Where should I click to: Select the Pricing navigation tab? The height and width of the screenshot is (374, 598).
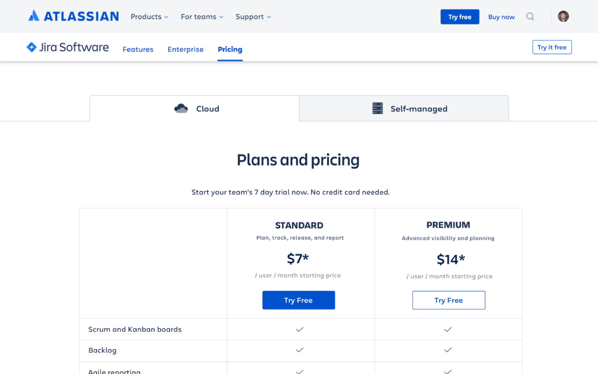230,49
